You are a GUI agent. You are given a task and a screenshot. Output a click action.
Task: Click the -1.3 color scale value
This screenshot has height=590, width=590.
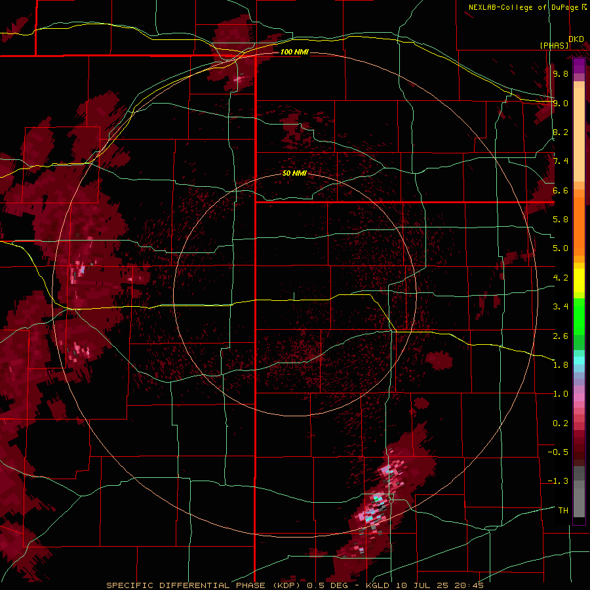click(x=558, y=481)
